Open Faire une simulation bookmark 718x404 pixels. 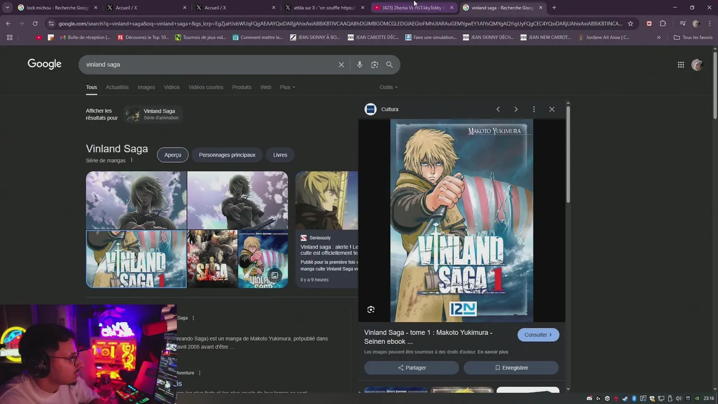point(431,38)
